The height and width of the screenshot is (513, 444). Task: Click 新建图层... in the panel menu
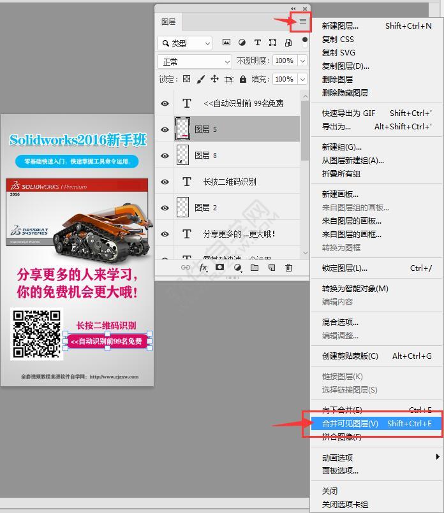(340, 26)
